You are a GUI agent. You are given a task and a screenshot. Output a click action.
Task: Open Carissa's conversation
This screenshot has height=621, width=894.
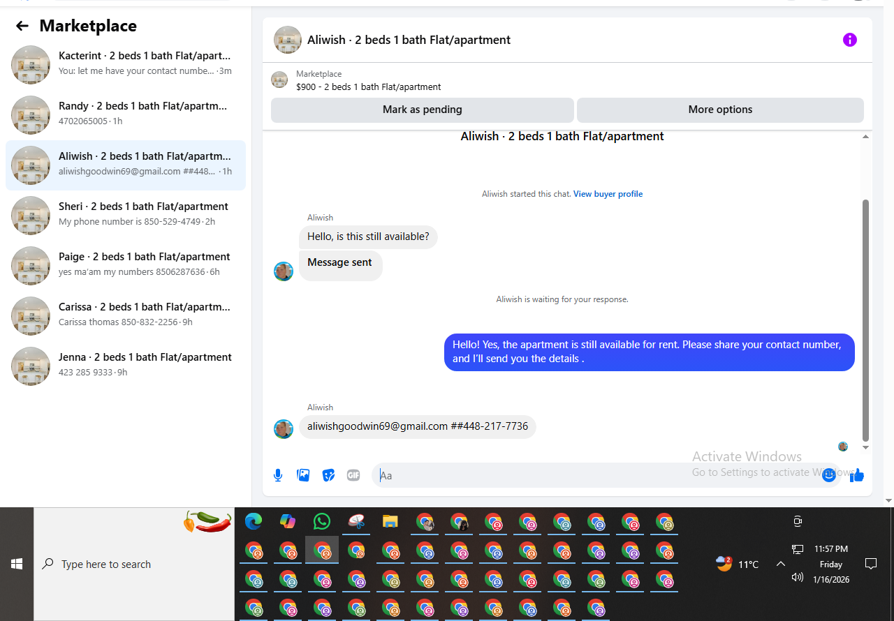(x=126, y=316)
